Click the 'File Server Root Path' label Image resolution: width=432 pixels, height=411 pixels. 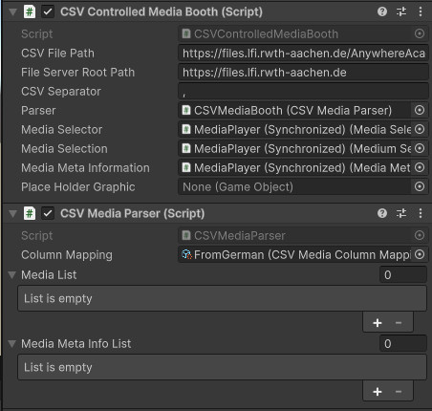click(x=77, y=73)
